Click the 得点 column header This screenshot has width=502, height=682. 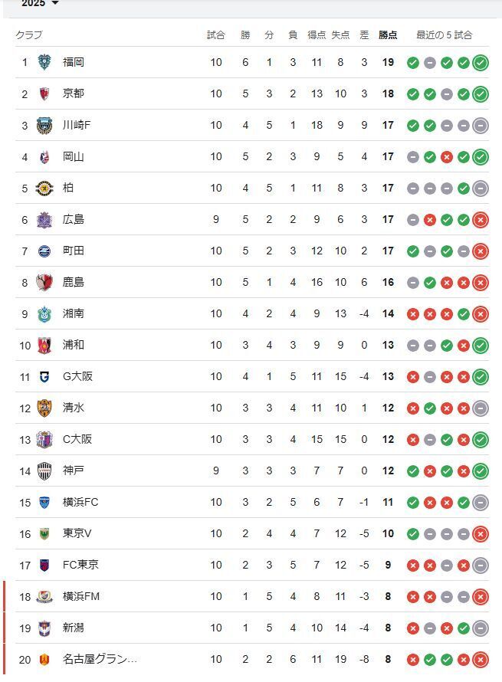[x=317, y=34]
